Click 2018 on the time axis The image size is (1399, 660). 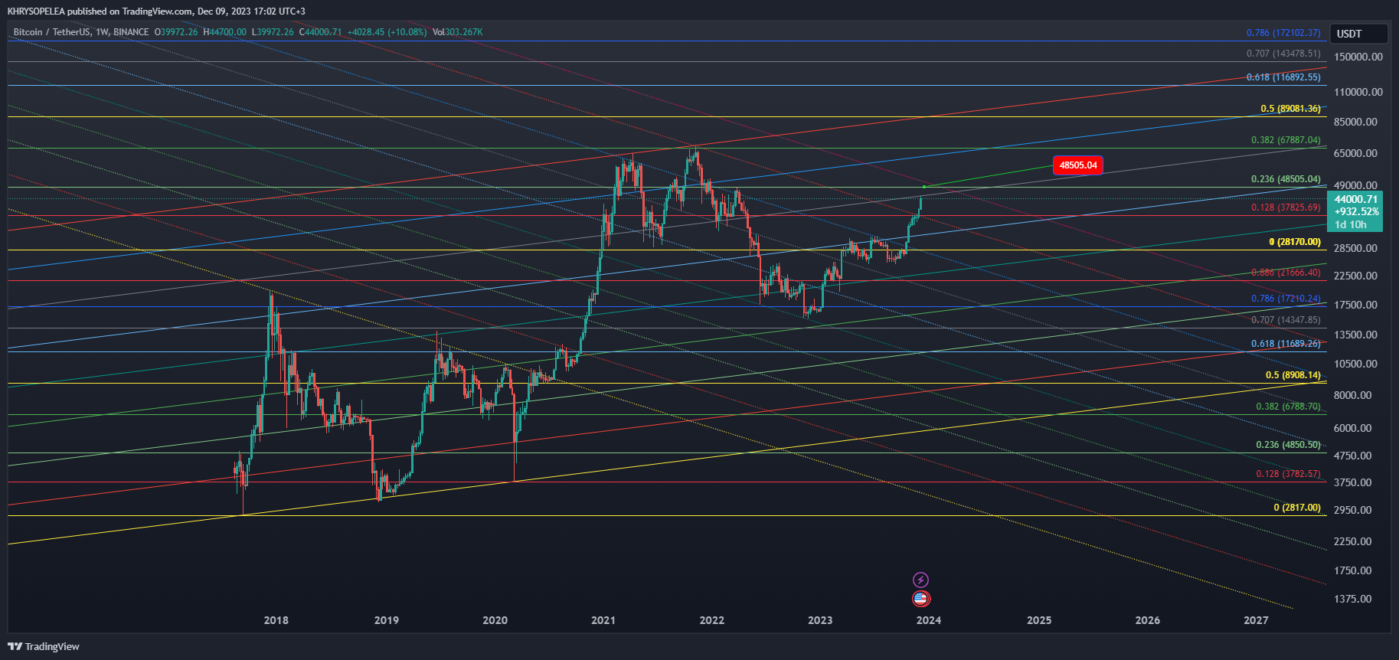276,620
